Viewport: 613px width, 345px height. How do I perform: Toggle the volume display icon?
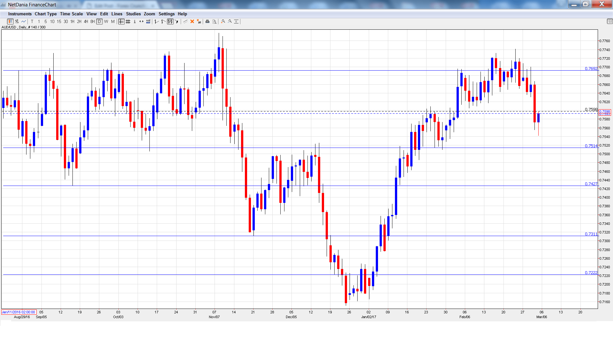coord(148,21)
